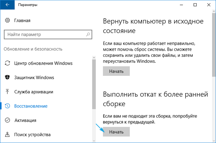216x143 pixels.
Task: Click the Центр обновления Windows refresh icon
Action: (8, 63)
